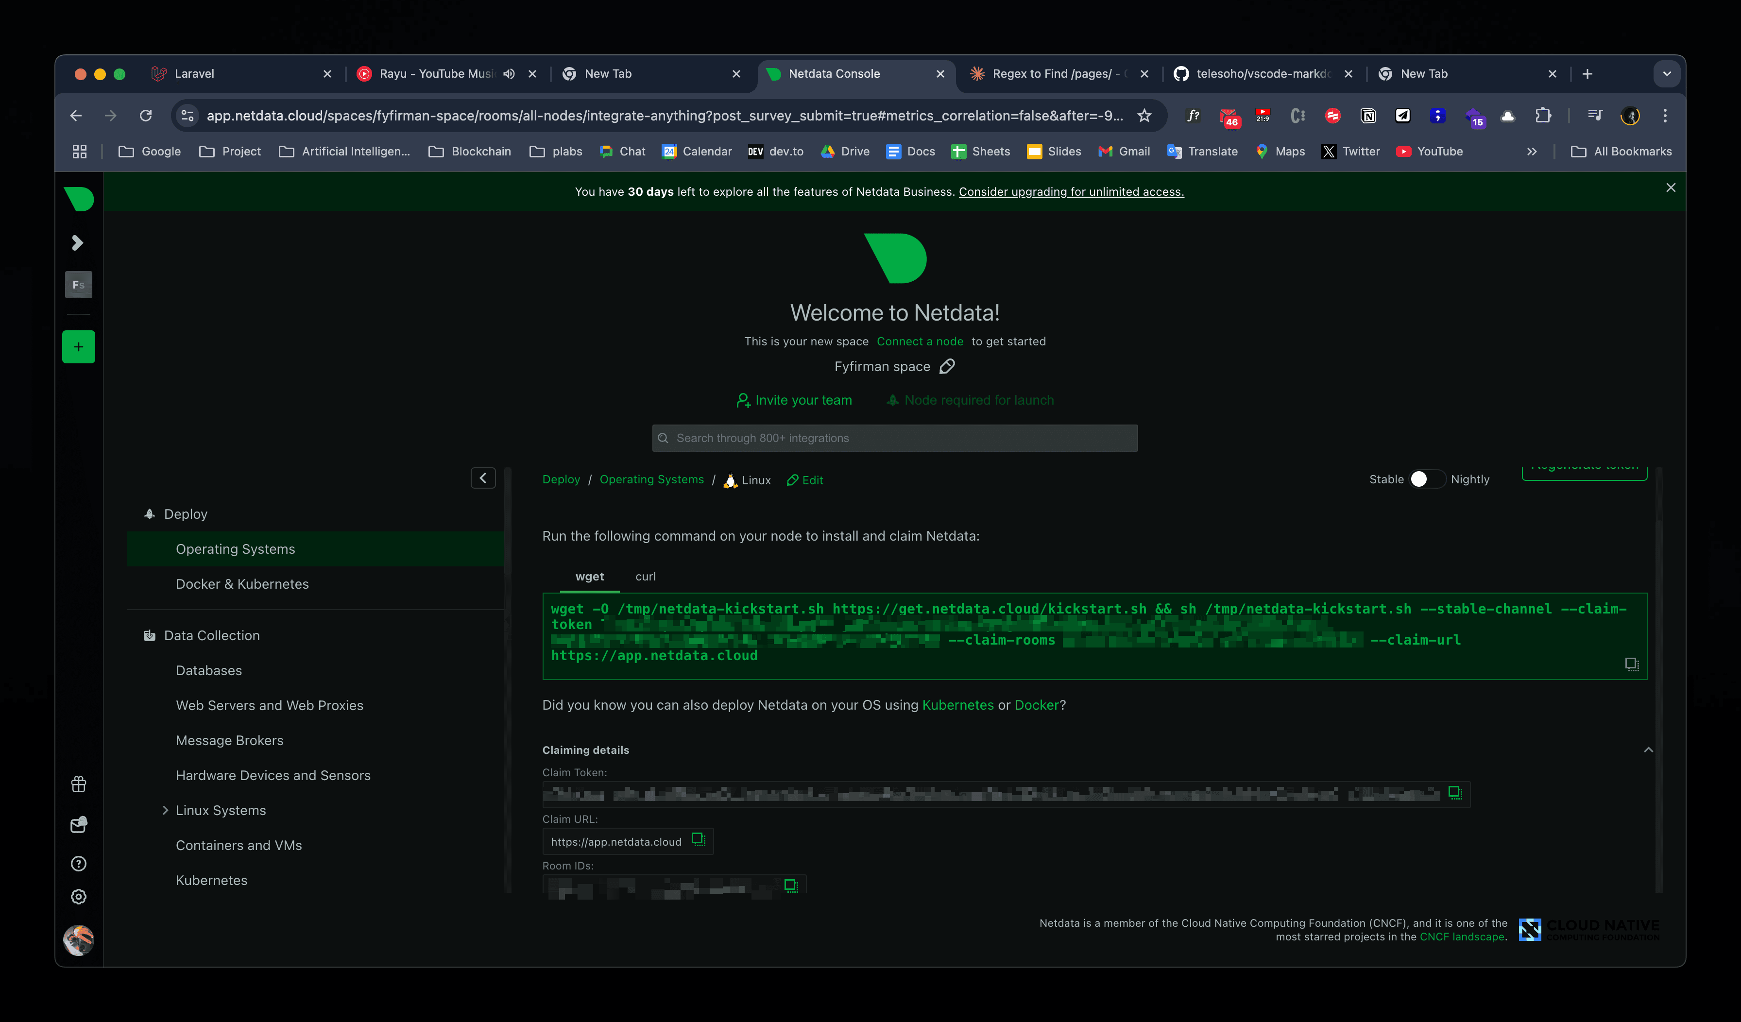Open the Chrome extensions puzzle icon
This screenshot has width=1741, height=1022.
pos(1543,116)
